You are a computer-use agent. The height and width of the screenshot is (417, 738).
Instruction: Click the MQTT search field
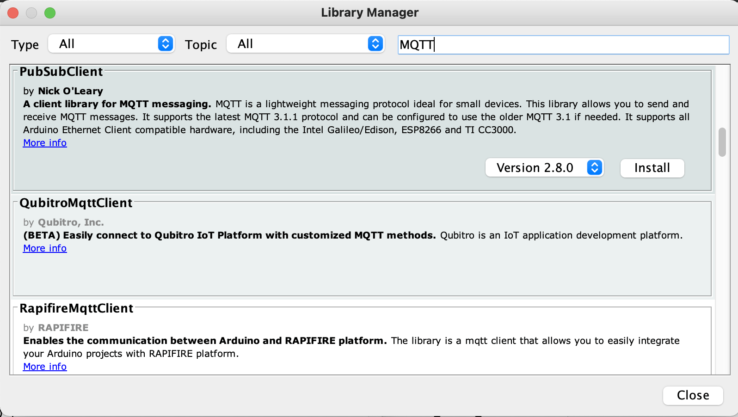click(563, 45)
